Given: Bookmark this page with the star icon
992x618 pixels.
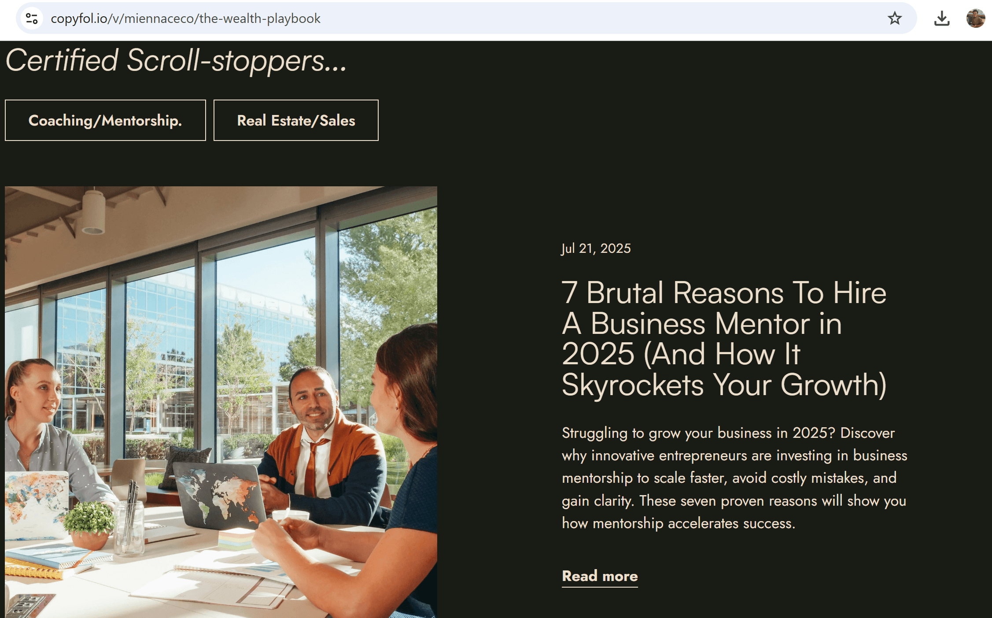Looking at the screenshot, I should tap(894, 19).
